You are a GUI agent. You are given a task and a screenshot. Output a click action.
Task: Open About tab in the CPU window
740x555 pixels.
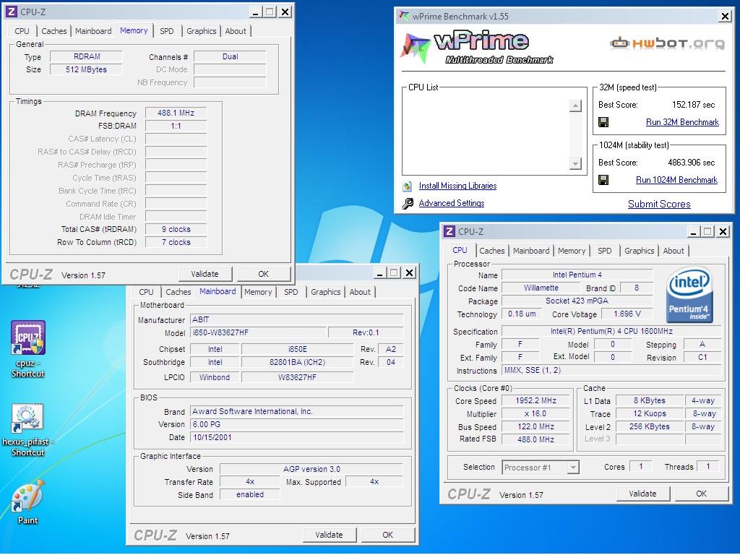[674, 251]
